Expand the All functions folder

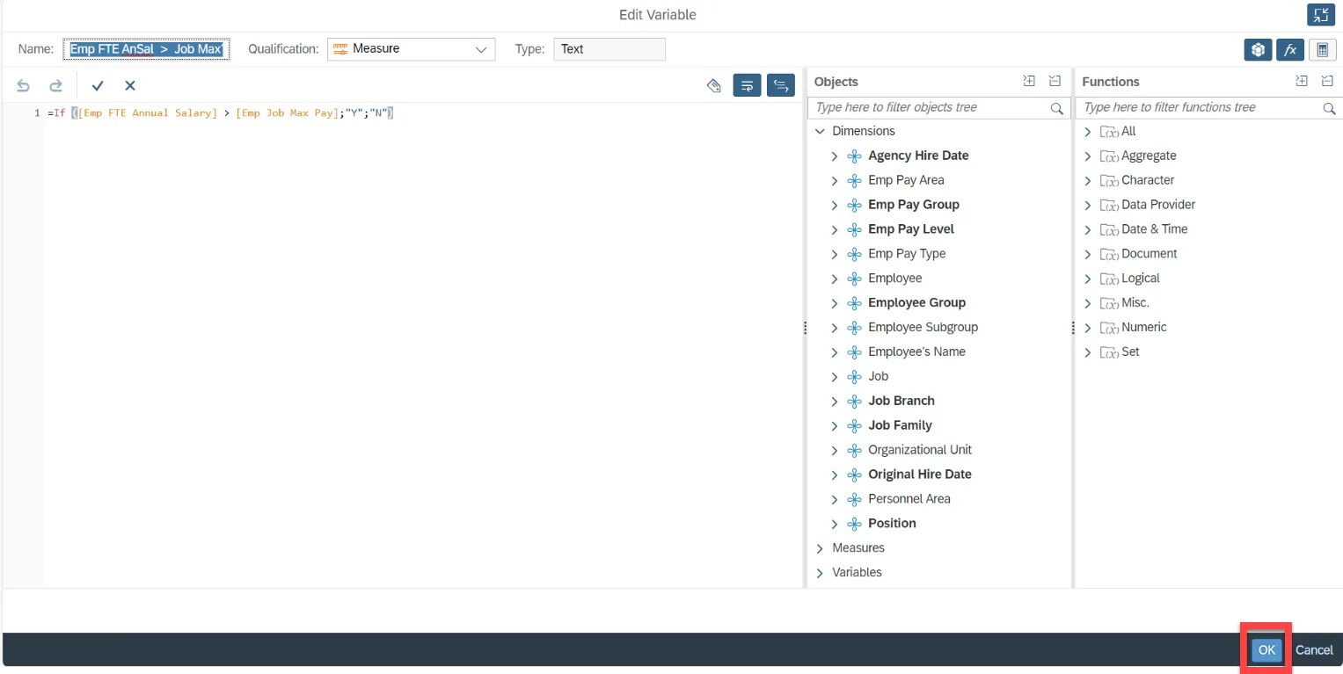pyautogui.click(x=1088, y=132)
